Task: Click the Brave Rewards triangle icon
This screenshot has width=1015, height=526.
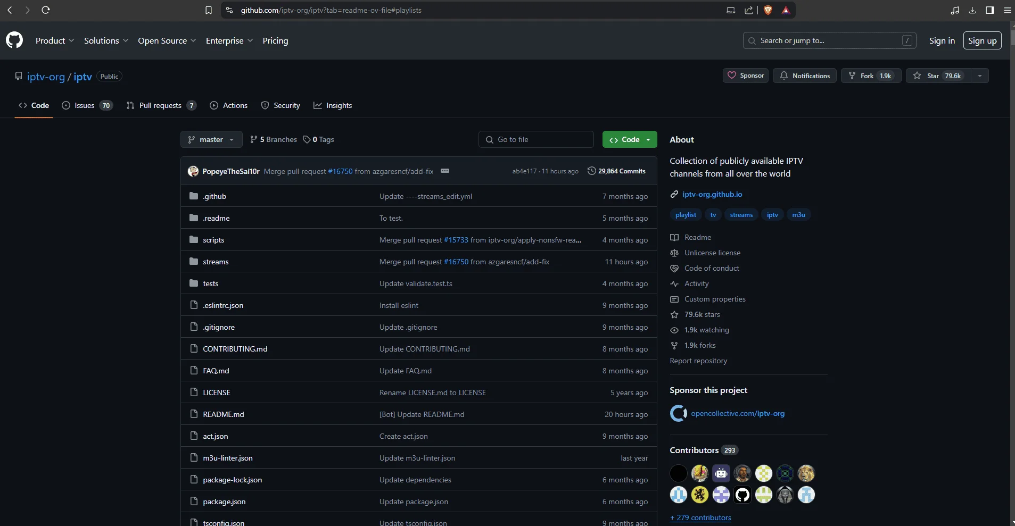Action: tap(786, 10)
